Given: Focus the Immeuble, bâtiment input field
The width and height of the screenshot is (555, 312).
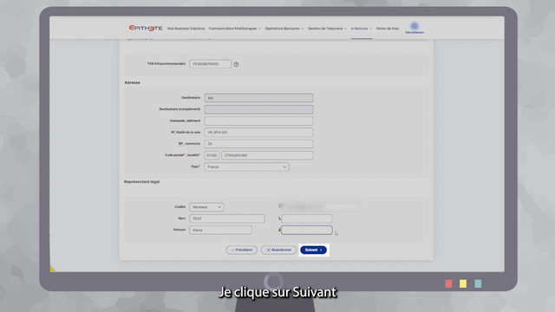Looking at the screenshot, I should 258,121.
